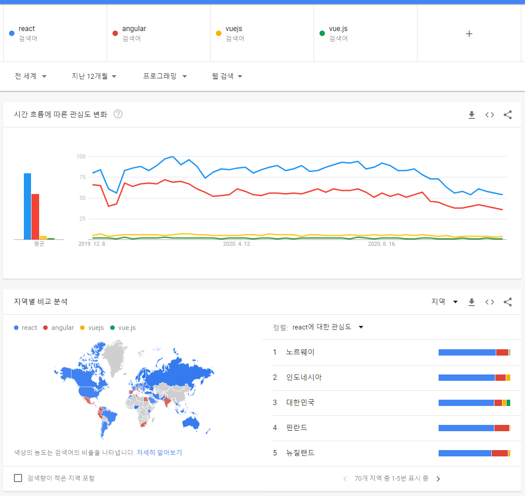Click yellow vuejs dot in term card

click(x=219, y=33)
